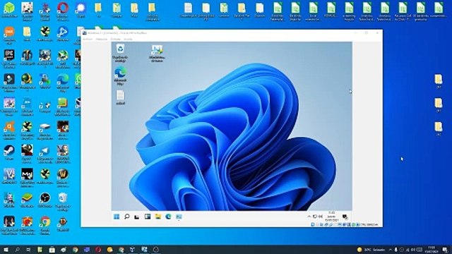Open File Explorer on the VM taskbar
Image resolution: width=452 pixels, height=254 pixels.
157,217
